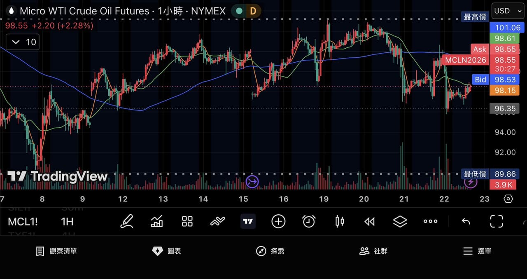This screenshot has height=279, width=527.
Task: Click the 最低價 low price label
Action: (x=475, y=174)
